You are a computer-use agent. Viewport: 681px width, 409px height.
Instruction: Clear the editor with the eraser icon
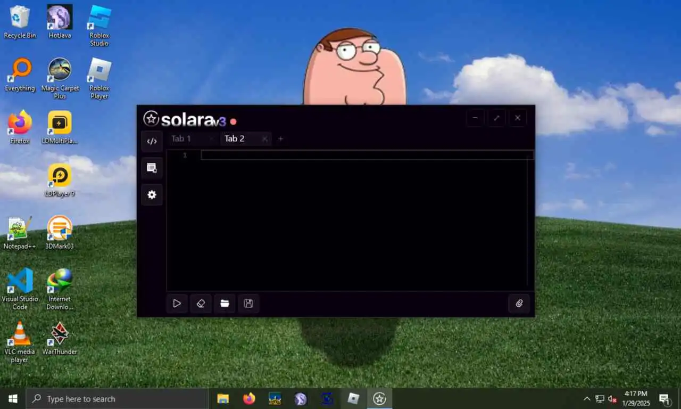coord(201,304)
